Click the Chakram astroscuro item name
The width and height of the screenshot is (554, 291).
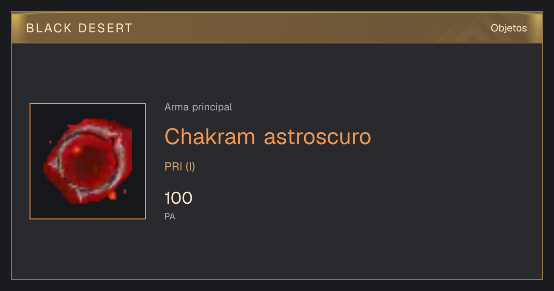268,136
